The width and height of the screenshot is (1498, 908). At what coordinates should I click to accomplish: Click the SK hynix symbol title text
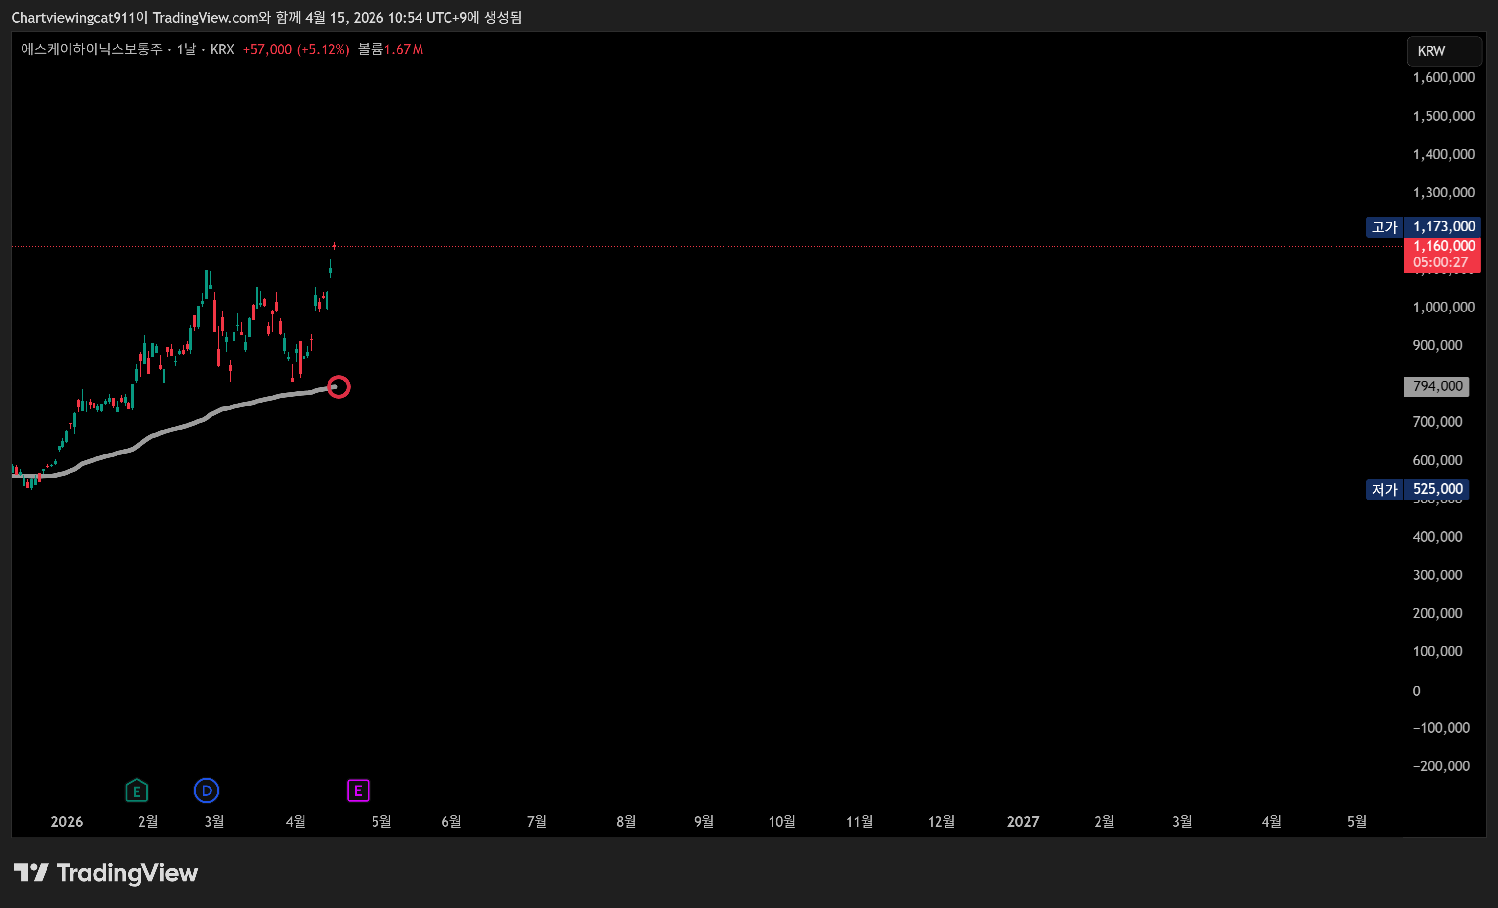pos(91,49)
